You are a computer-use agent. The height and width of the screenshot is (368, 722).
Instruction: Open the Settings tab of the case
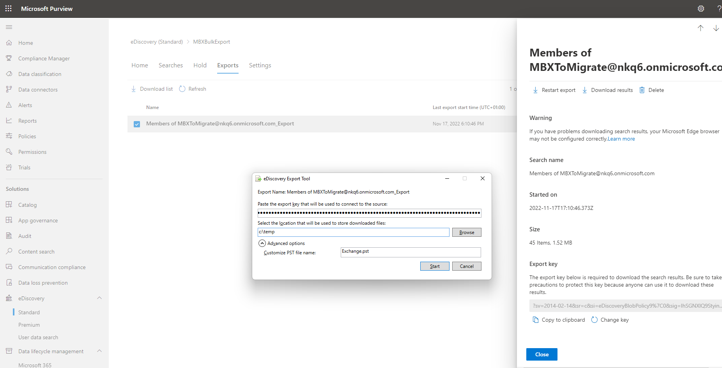(x=260, y=65)
